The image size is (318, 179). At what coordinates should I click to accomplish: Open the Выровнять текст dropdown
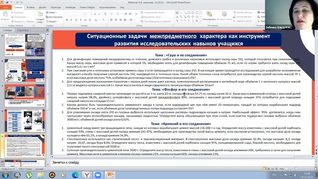(x=152, y=17)
